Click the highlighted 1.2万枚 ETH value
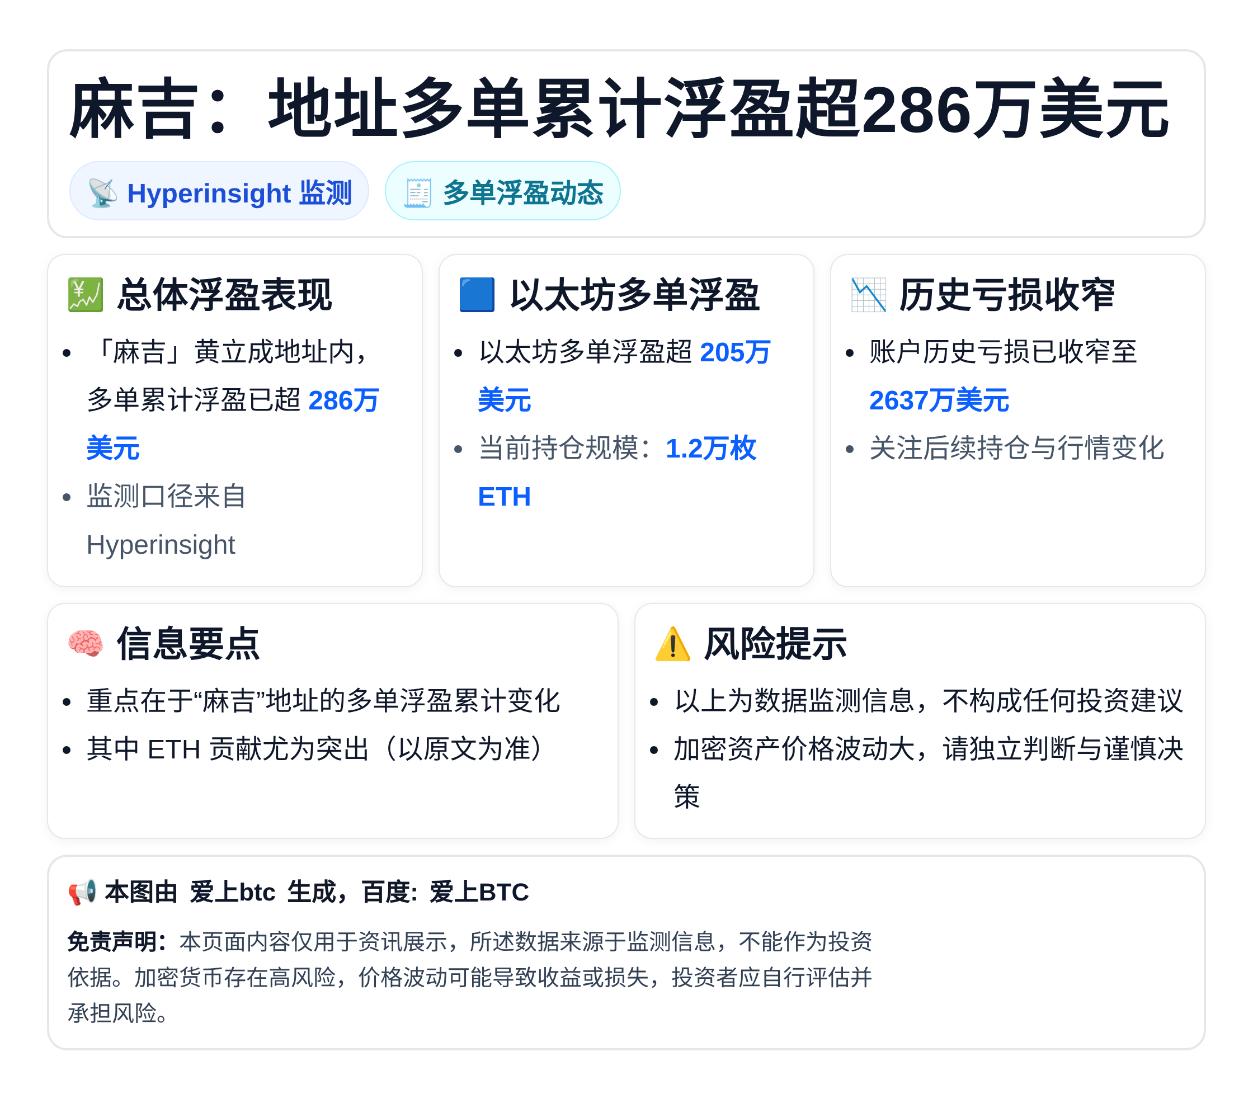Screen dimensions: 1253x1094 pos(617,473)
